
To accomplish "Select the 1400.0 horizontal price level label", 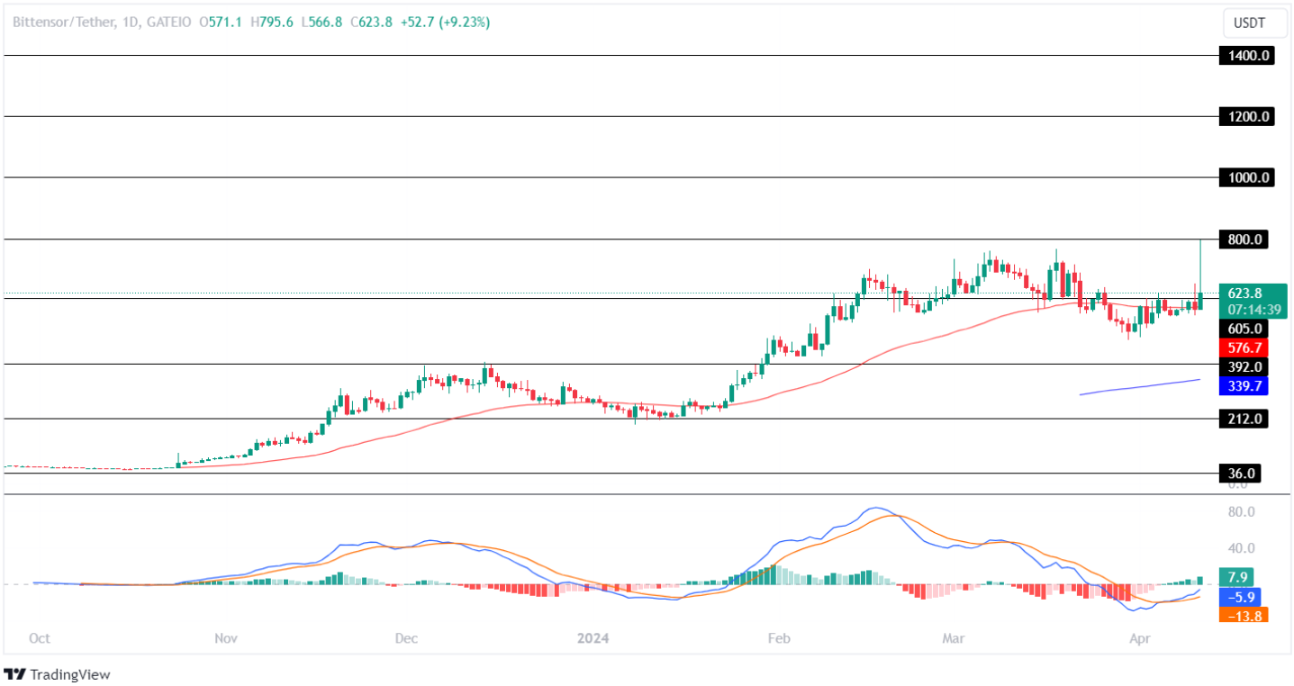I will (x=1246, y=56).
